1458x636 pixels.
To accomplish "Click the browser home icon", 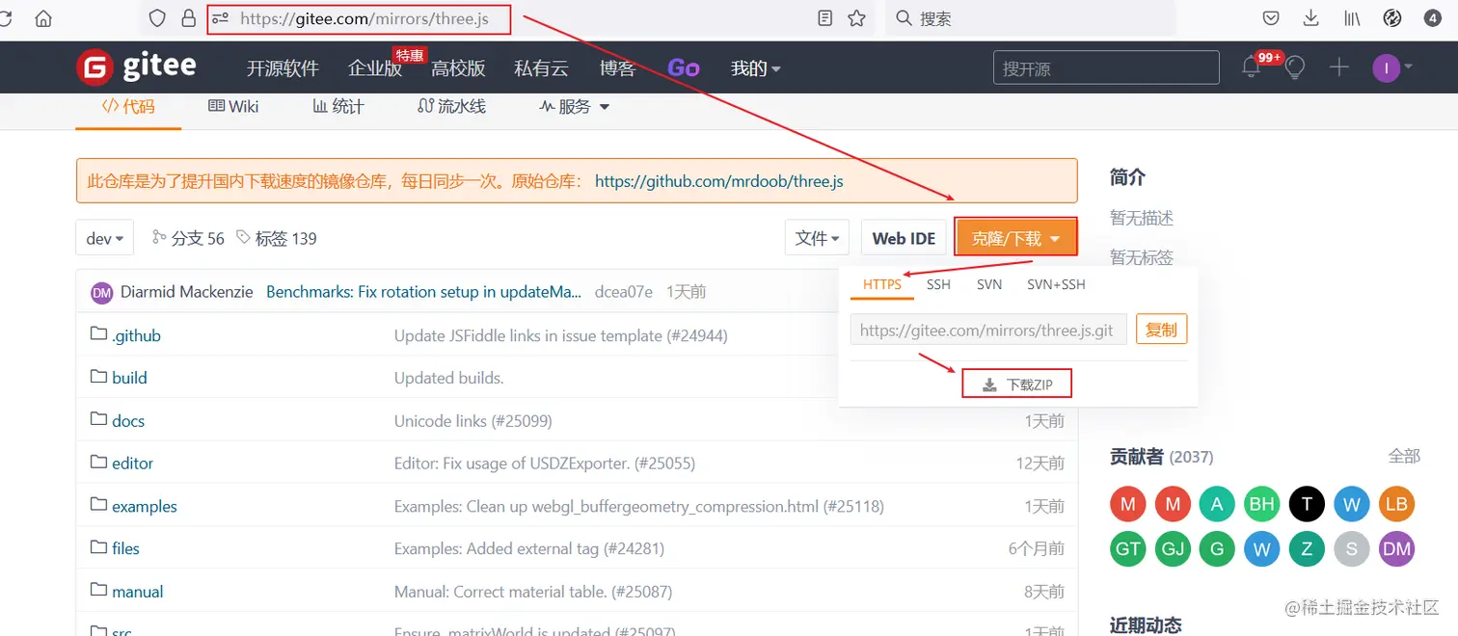I will click(x=43, y=18).
